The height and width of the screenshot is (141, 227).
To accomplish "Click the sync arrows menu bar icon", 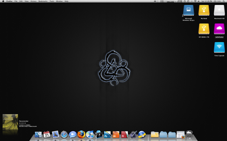I will pos(188,1).
